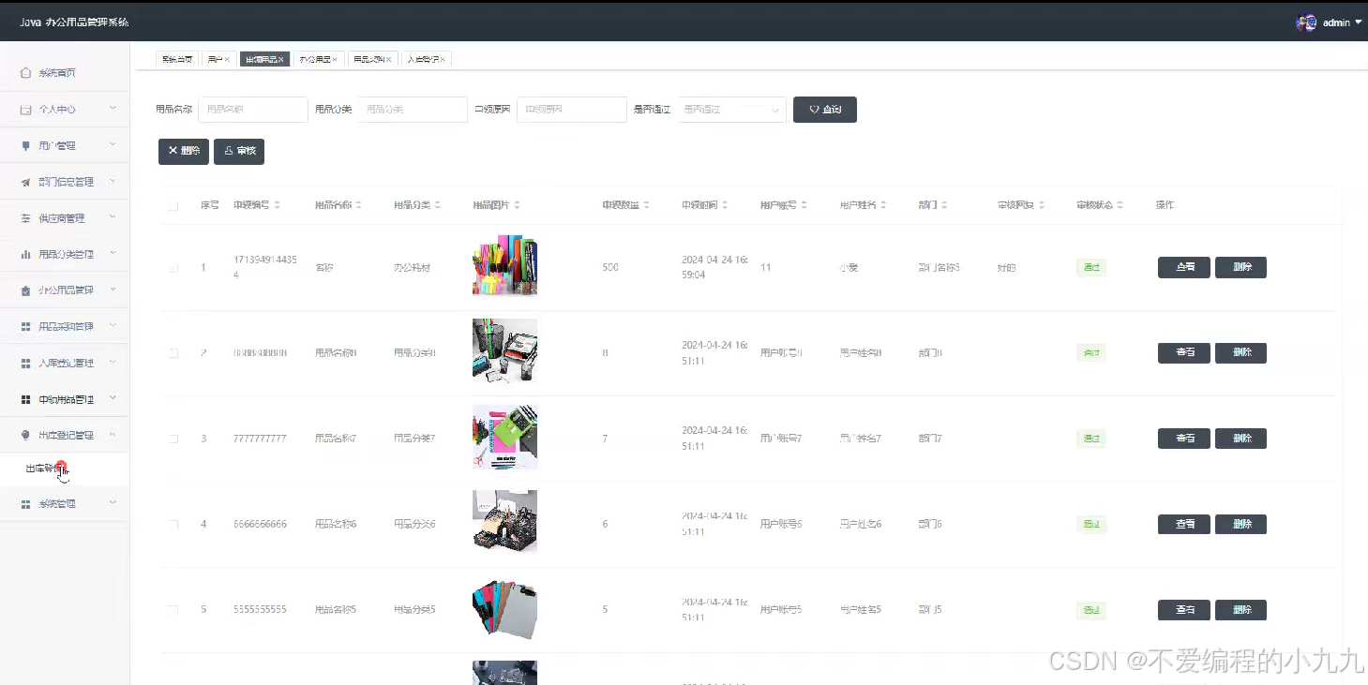
Task: Check the checkbox for row 5
Action: click(x=173, y=610)
